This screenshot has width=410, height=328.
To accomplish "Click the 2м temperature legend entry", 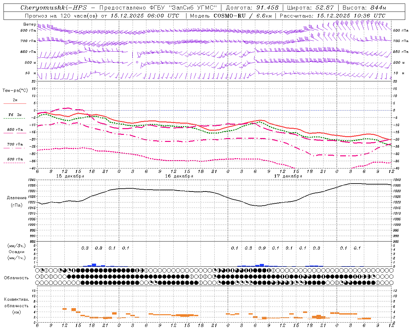I will click(15, 100).
